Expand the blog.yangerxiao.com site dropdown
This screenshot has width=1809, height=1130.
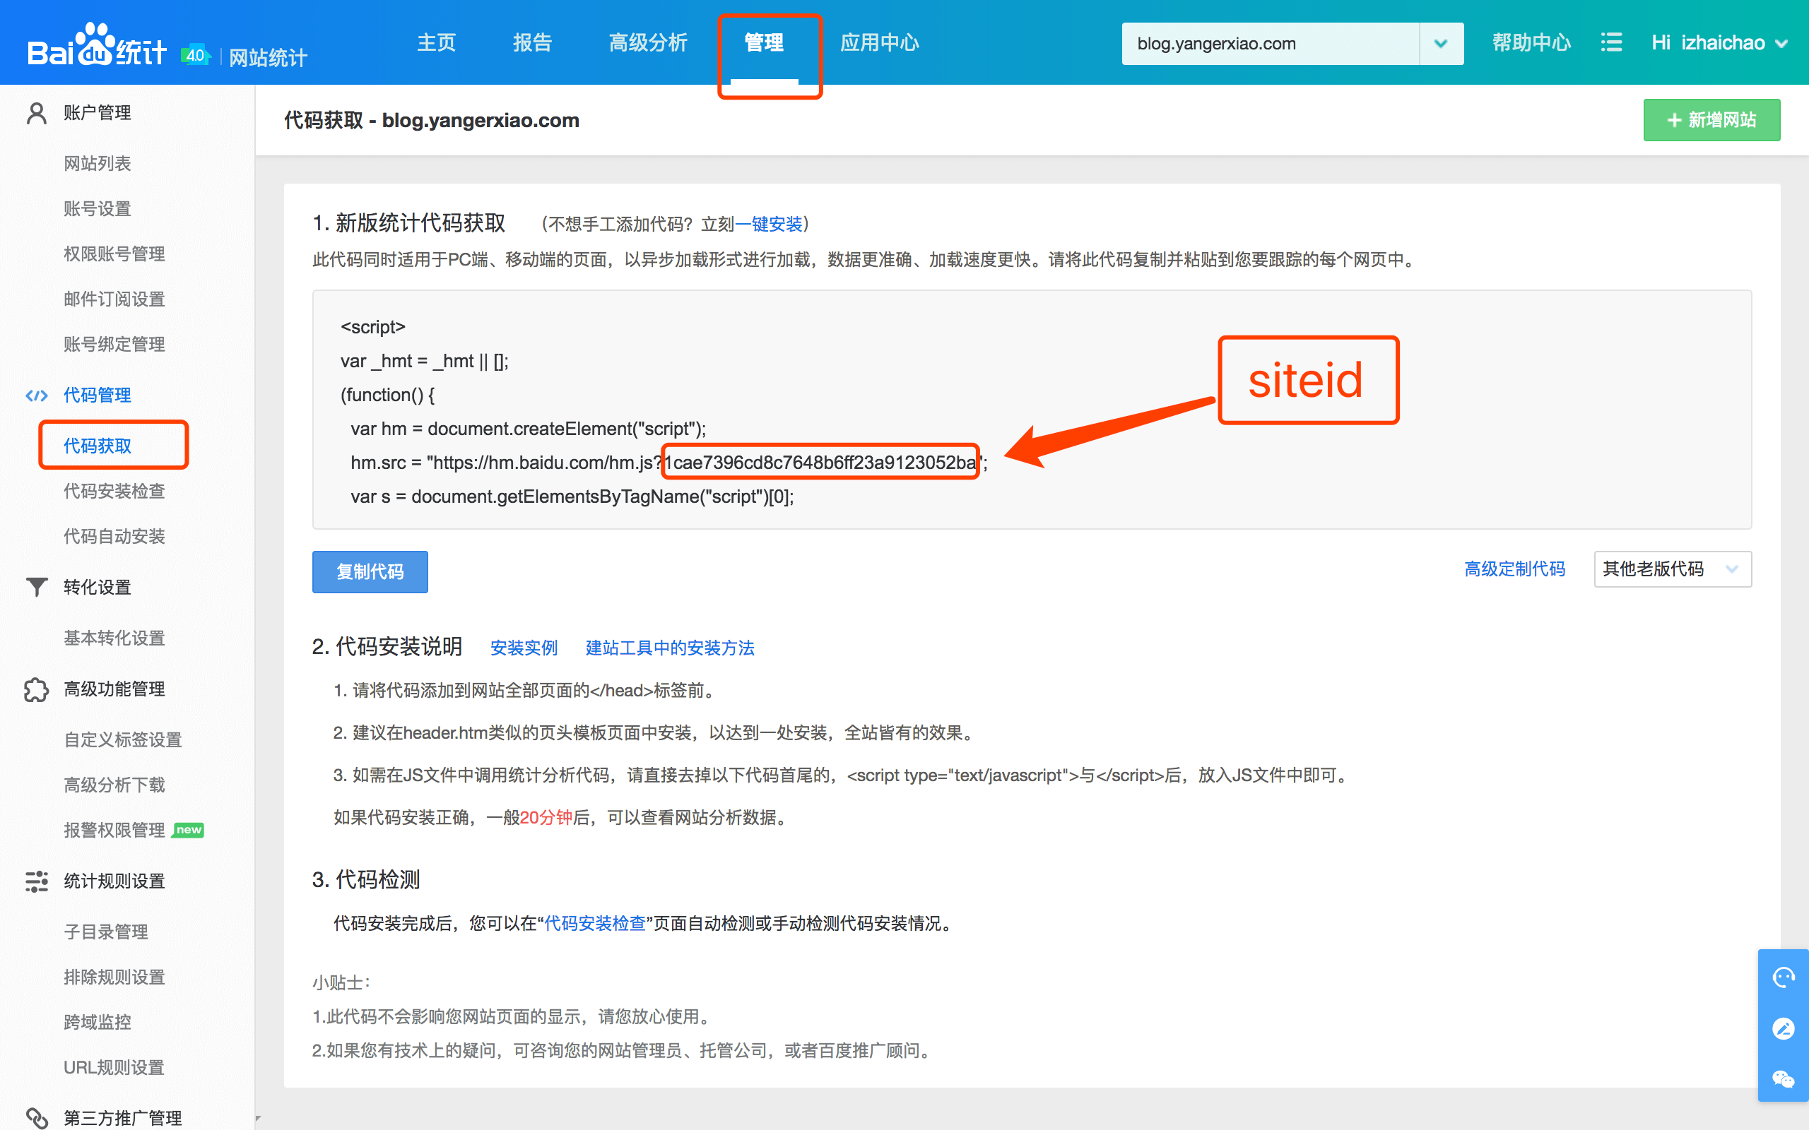1440,43
